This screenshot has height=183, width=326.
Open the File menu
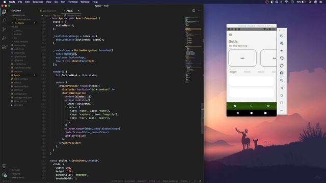pyautogui.click(x=20, y=2)
